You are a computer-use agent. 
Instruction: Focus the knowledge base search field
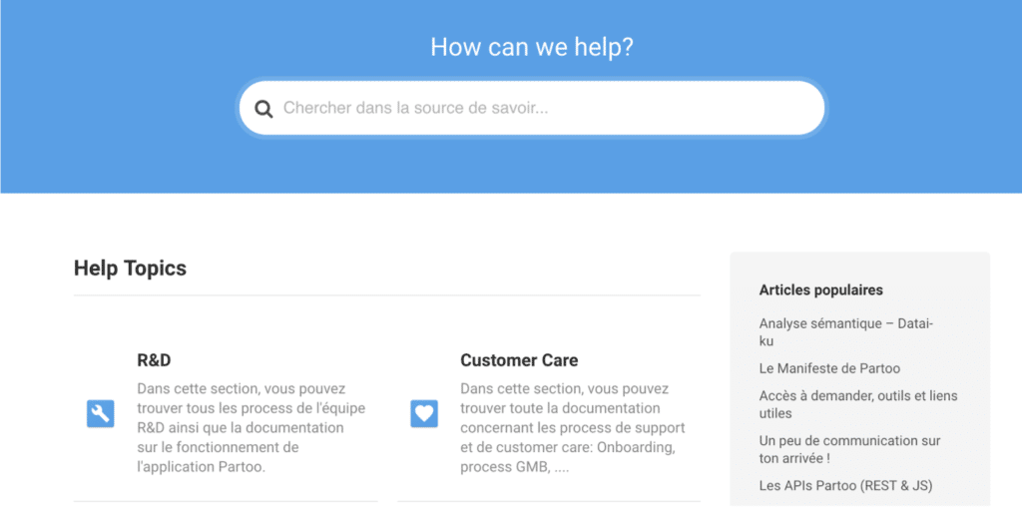pos(532,108)
